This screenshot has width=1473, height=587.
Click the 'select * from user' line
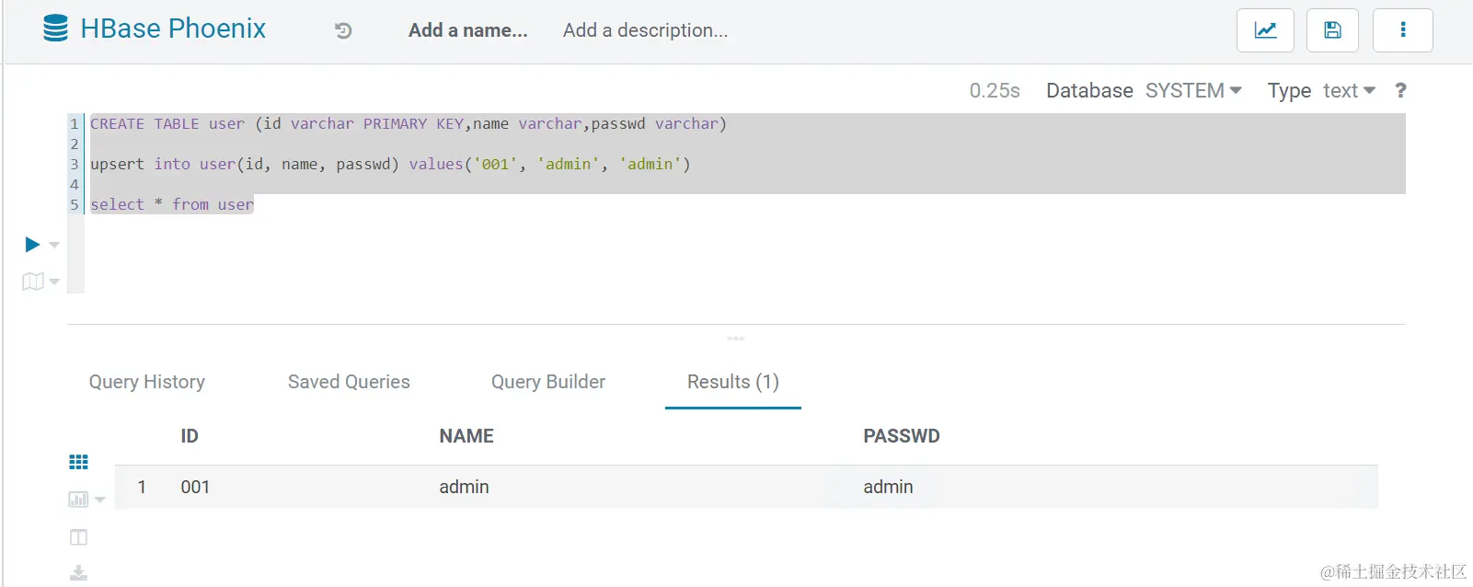[x=172, y=204]
